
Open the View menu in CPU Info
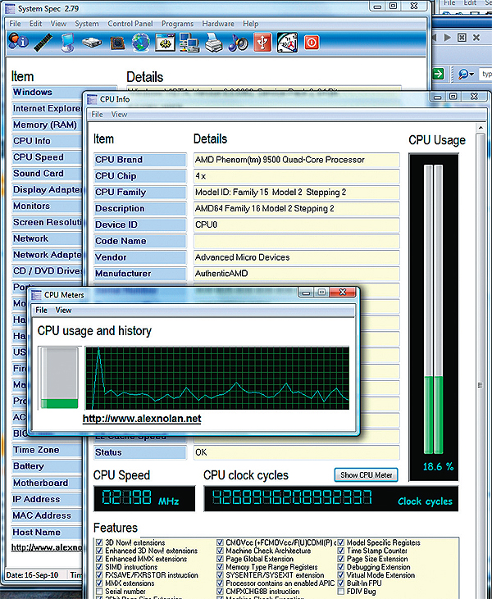[x=119, y=114]
